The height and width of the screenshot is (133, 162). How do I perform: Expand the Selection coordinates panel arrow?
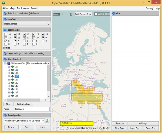(5, 13)
